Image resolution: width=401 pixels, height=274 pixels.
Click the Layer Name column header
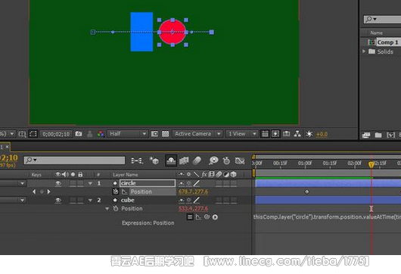(x=126, y=175)
